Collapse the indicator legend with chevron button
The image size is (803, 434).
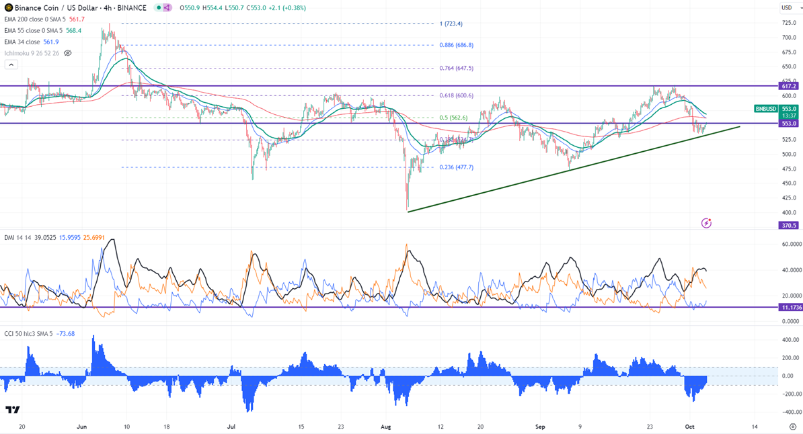click(x=11, y=64)
